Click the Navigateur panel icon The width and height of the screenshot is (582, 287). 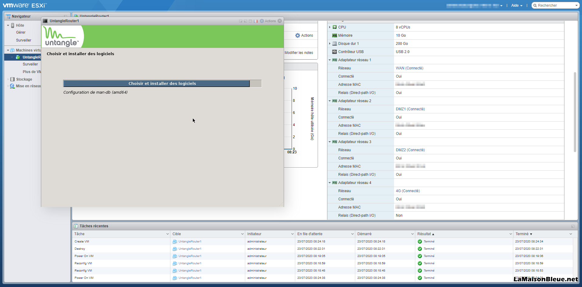coord(8,16)
